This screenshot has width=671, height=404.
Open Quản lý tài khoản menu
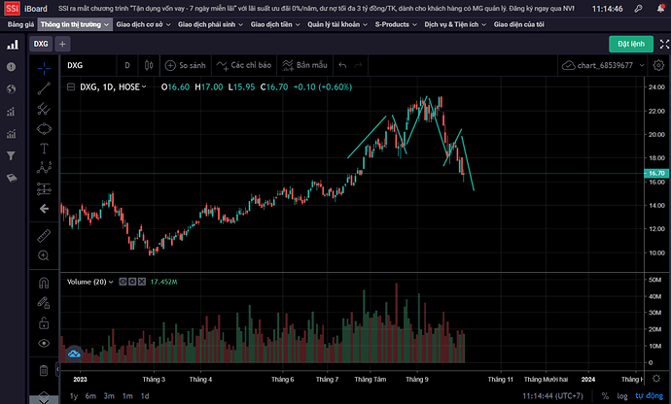pos(337,25)
